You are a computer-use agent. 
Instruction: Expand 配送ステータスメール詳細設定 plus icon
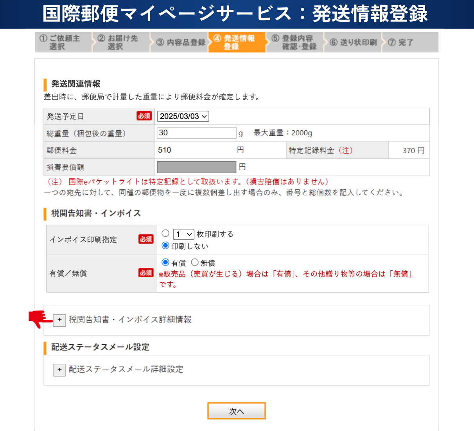point(59,370)
